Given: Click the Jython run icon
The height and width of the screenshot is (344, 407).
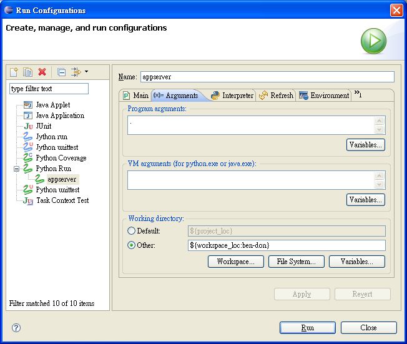Looking at the screenshot, I should click(x=27, y=137).
